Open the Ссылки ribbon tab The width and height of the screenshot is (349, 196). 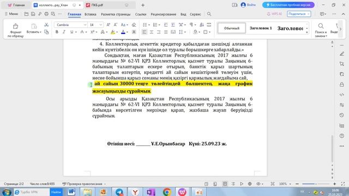point(141,14)
